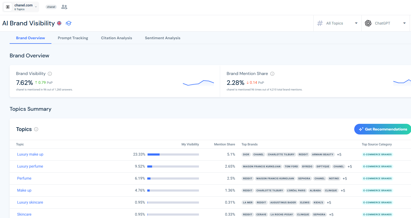411x218 pixels.
Task: Click the 23.33% visibility value
Action: [x=139, y=154]
